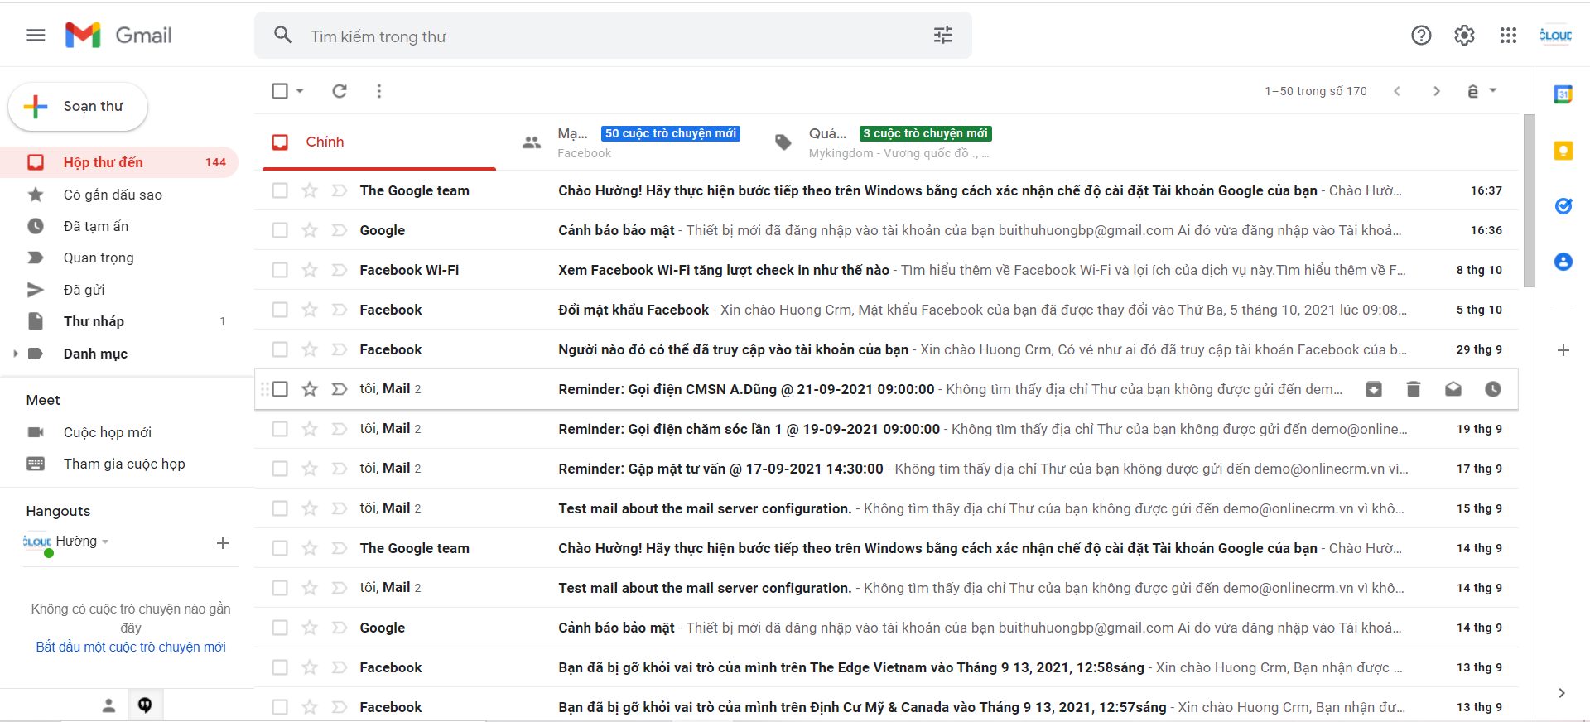
Task: Open the Gọi điện chăm sóc lần 1 reminder
Action: (x=886, y=429)
